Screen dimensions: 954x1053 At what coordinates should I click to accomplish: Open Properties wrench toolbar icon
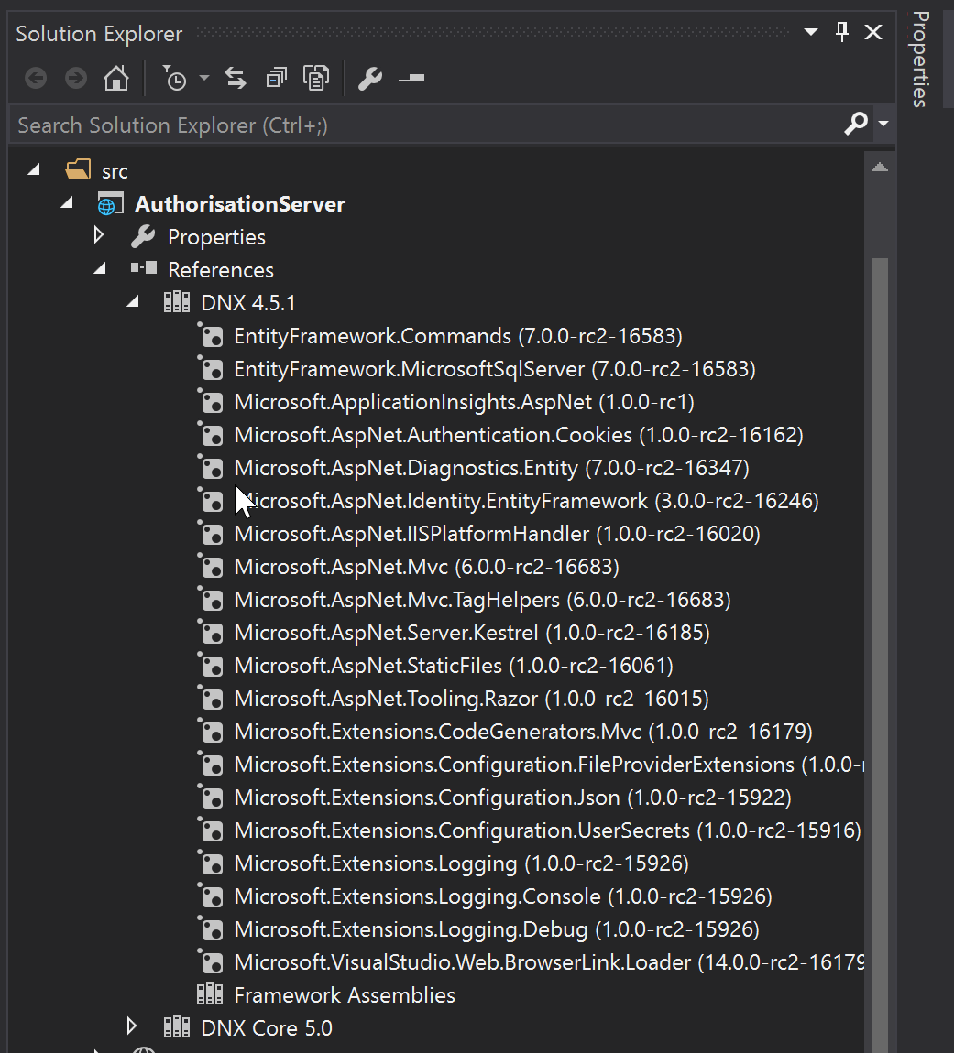tap(369, 79)
